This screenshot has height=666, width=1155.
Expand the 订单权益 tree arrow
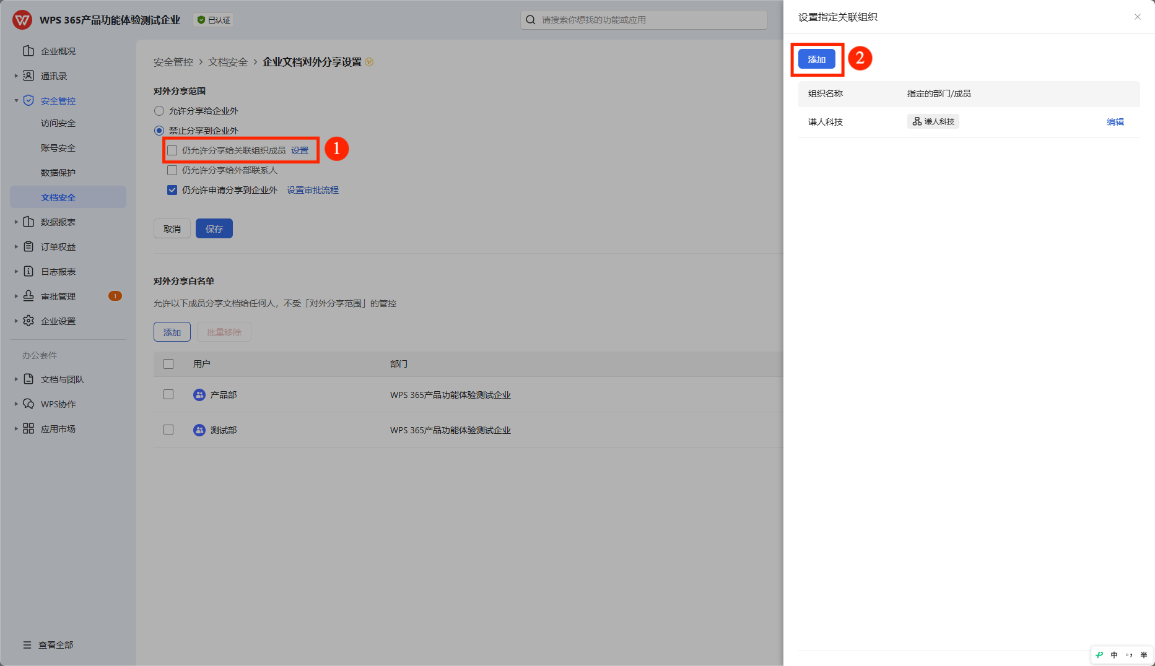(16, 246)
